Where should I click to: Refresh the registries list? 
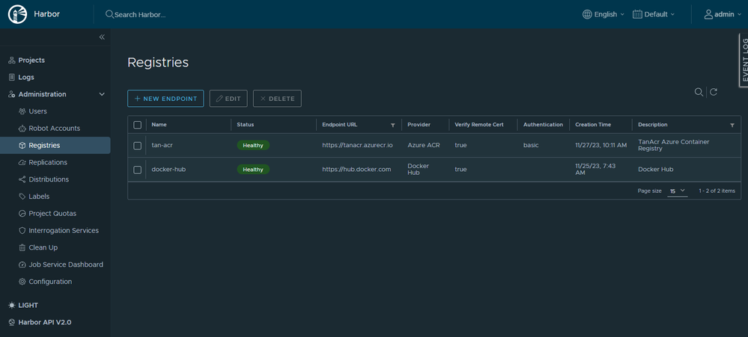tap(714, 93)
